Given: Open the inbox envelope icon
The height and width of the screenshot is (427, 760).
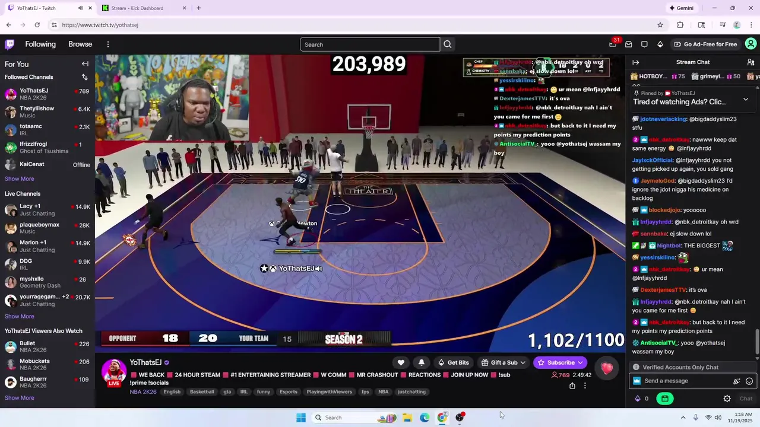Looking at the screenshot, I should pos(629,44).
